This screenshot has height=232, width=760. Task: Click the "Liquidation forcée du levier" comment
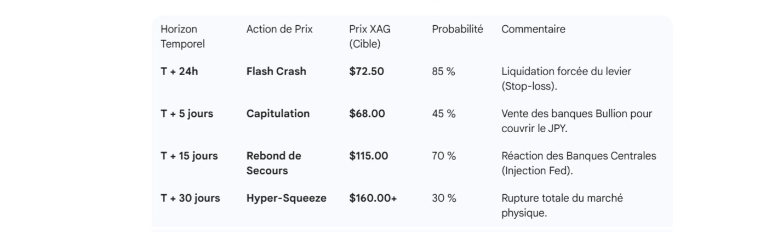tap(566, 79)
